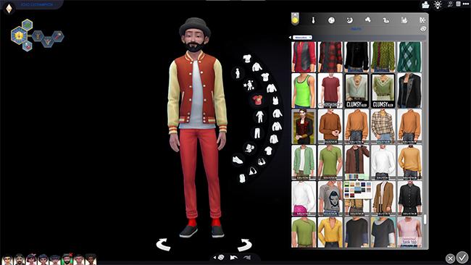Choose the topmost t-shirt subcategory icon
This screenshot has width=471, height=265.
(x=247, y=59)
